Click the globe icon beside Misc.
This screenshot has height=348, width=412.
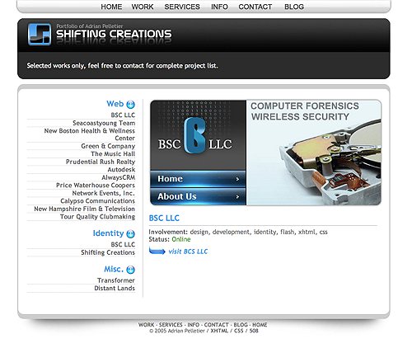pos(130,270)
